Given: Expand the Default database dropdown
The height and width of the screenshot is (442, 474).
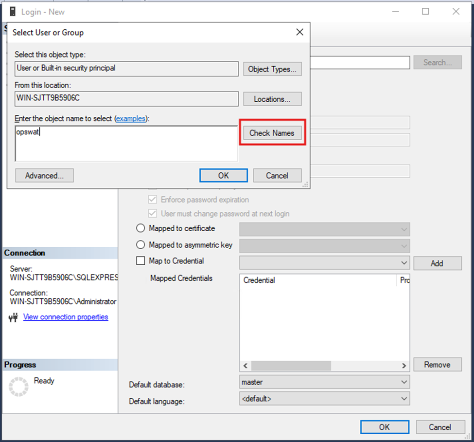Looking at the screenshot, I should tap(404, 383).
